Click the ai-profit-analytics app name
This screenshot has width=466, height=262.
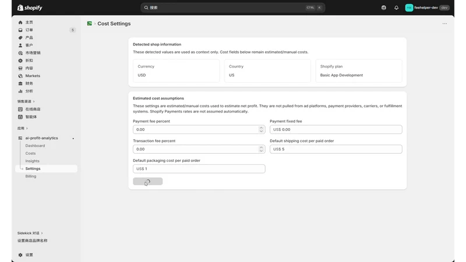41,138
